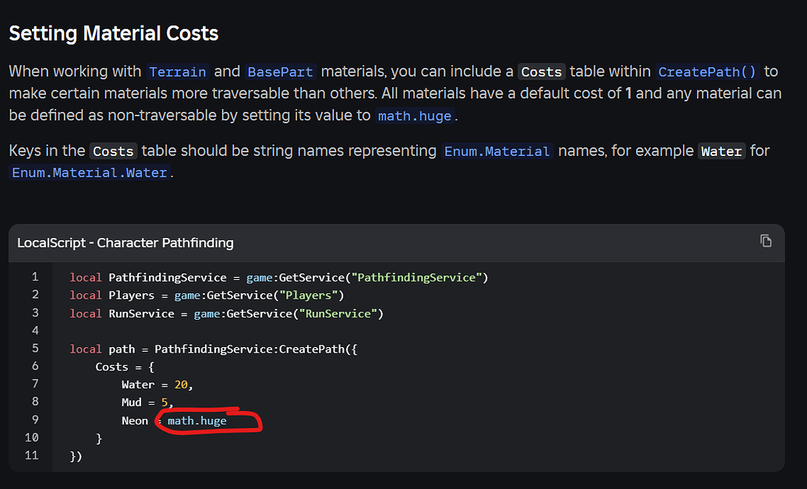The height and width of the screenshot is (489, 807).
Task: Follow the Enum.Material.Water link
Action: point(90,173)
